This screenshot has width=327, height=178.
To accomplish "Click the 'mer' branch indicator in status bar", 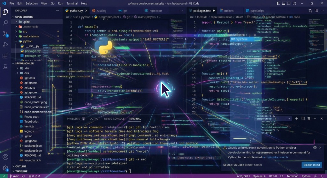I will coord(14,176).
